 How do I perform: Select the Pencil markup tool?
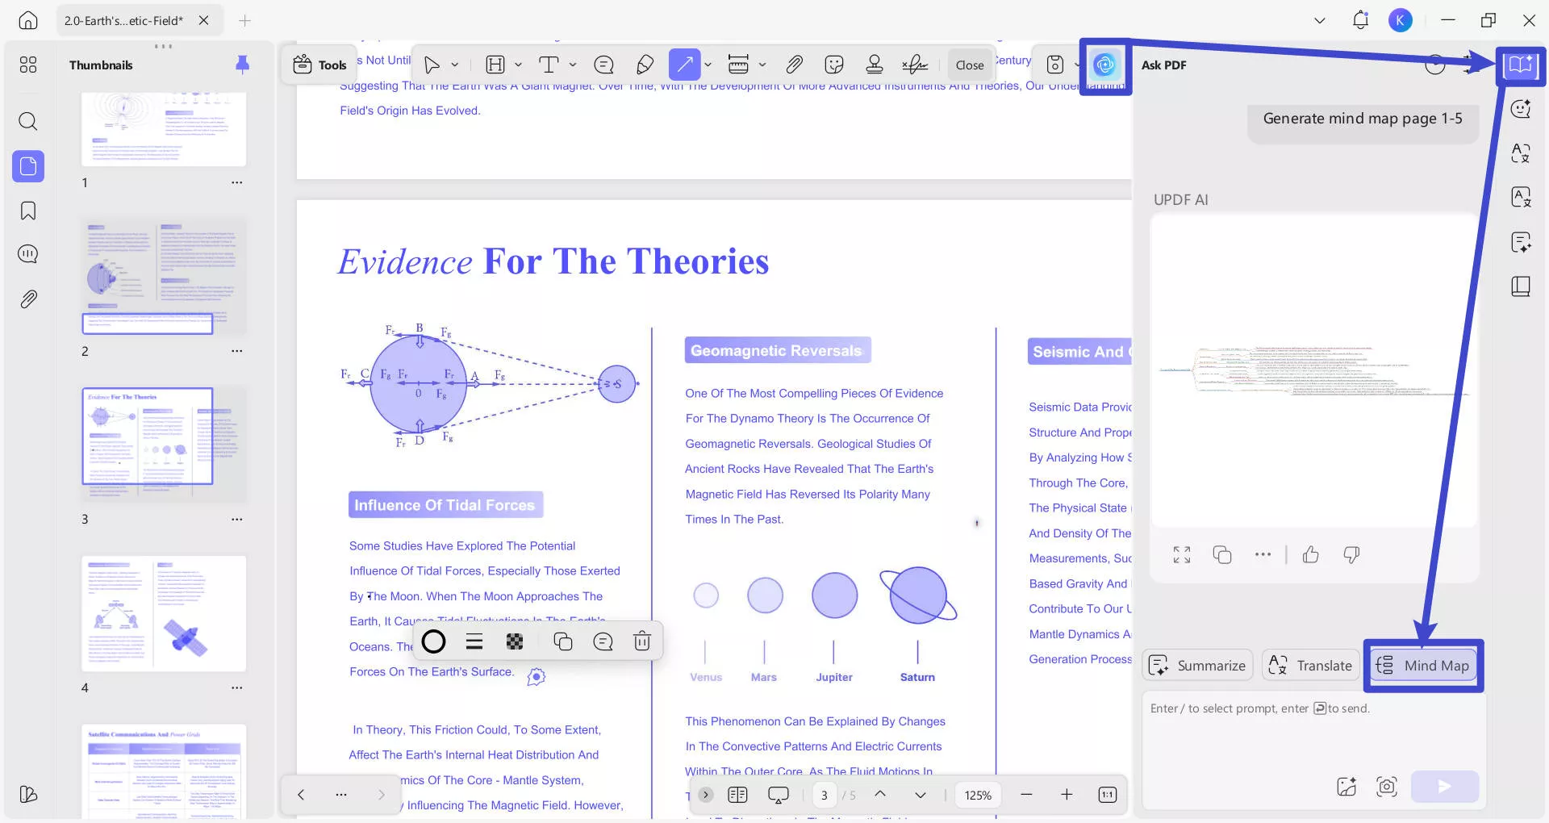click(644, 65)
